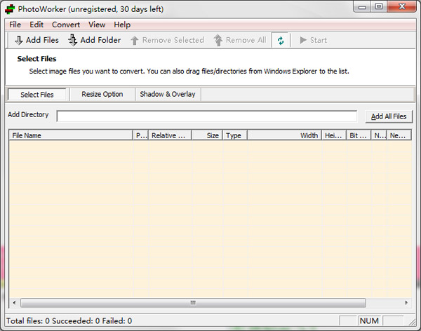421x331 pixels.
Task: Sort the list by Size column
Action: (207, 135)
